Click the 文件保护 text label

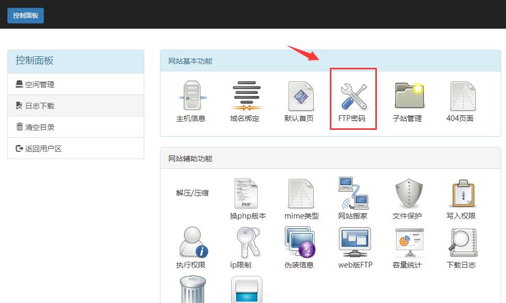pyautogui.click(x=407, y=216)
